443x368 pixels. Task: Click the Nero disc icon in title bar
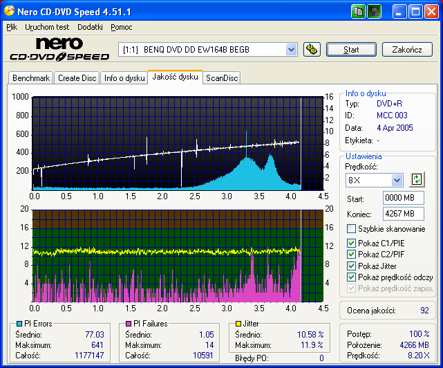9,11
